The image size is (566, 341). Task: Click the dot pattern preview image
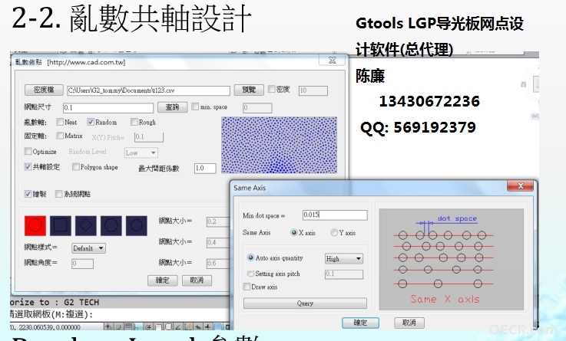pos(279,145)
